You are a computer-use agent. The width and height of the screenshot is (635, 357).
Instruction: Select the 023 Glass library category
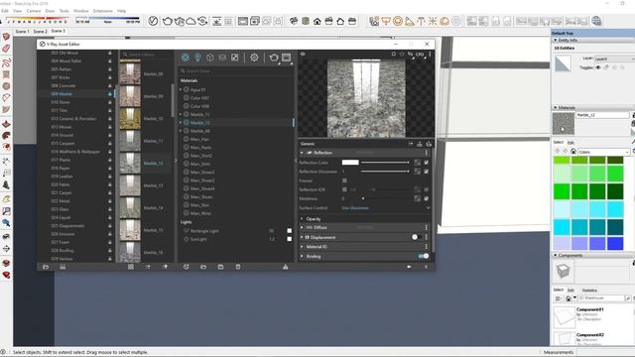pos(60,209)
